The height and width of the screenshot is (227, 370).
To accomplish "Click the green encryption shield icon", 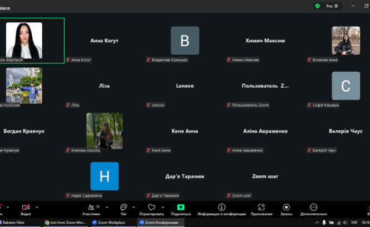I will tap(318, 6).
